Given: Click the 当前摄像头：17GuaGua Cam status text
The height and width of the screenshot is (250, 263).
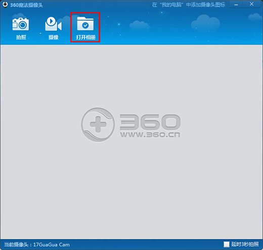Looking at the screenshot, I should click(x=37, y=244).
